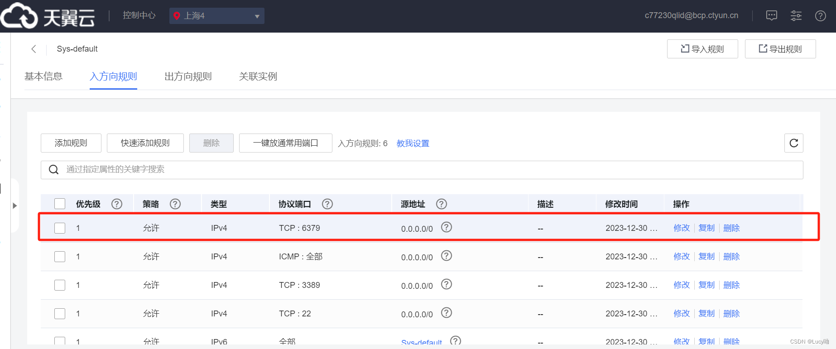
Task: Click the 一键放通常用端口 button
Action: (x=286, y=143)
